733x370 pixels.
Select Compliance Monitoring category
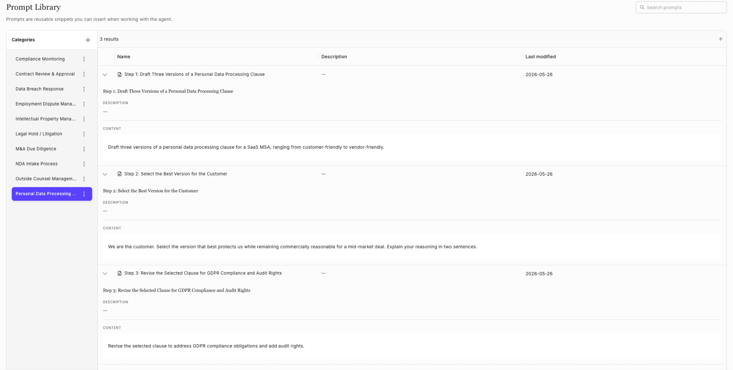pos(52,59)
